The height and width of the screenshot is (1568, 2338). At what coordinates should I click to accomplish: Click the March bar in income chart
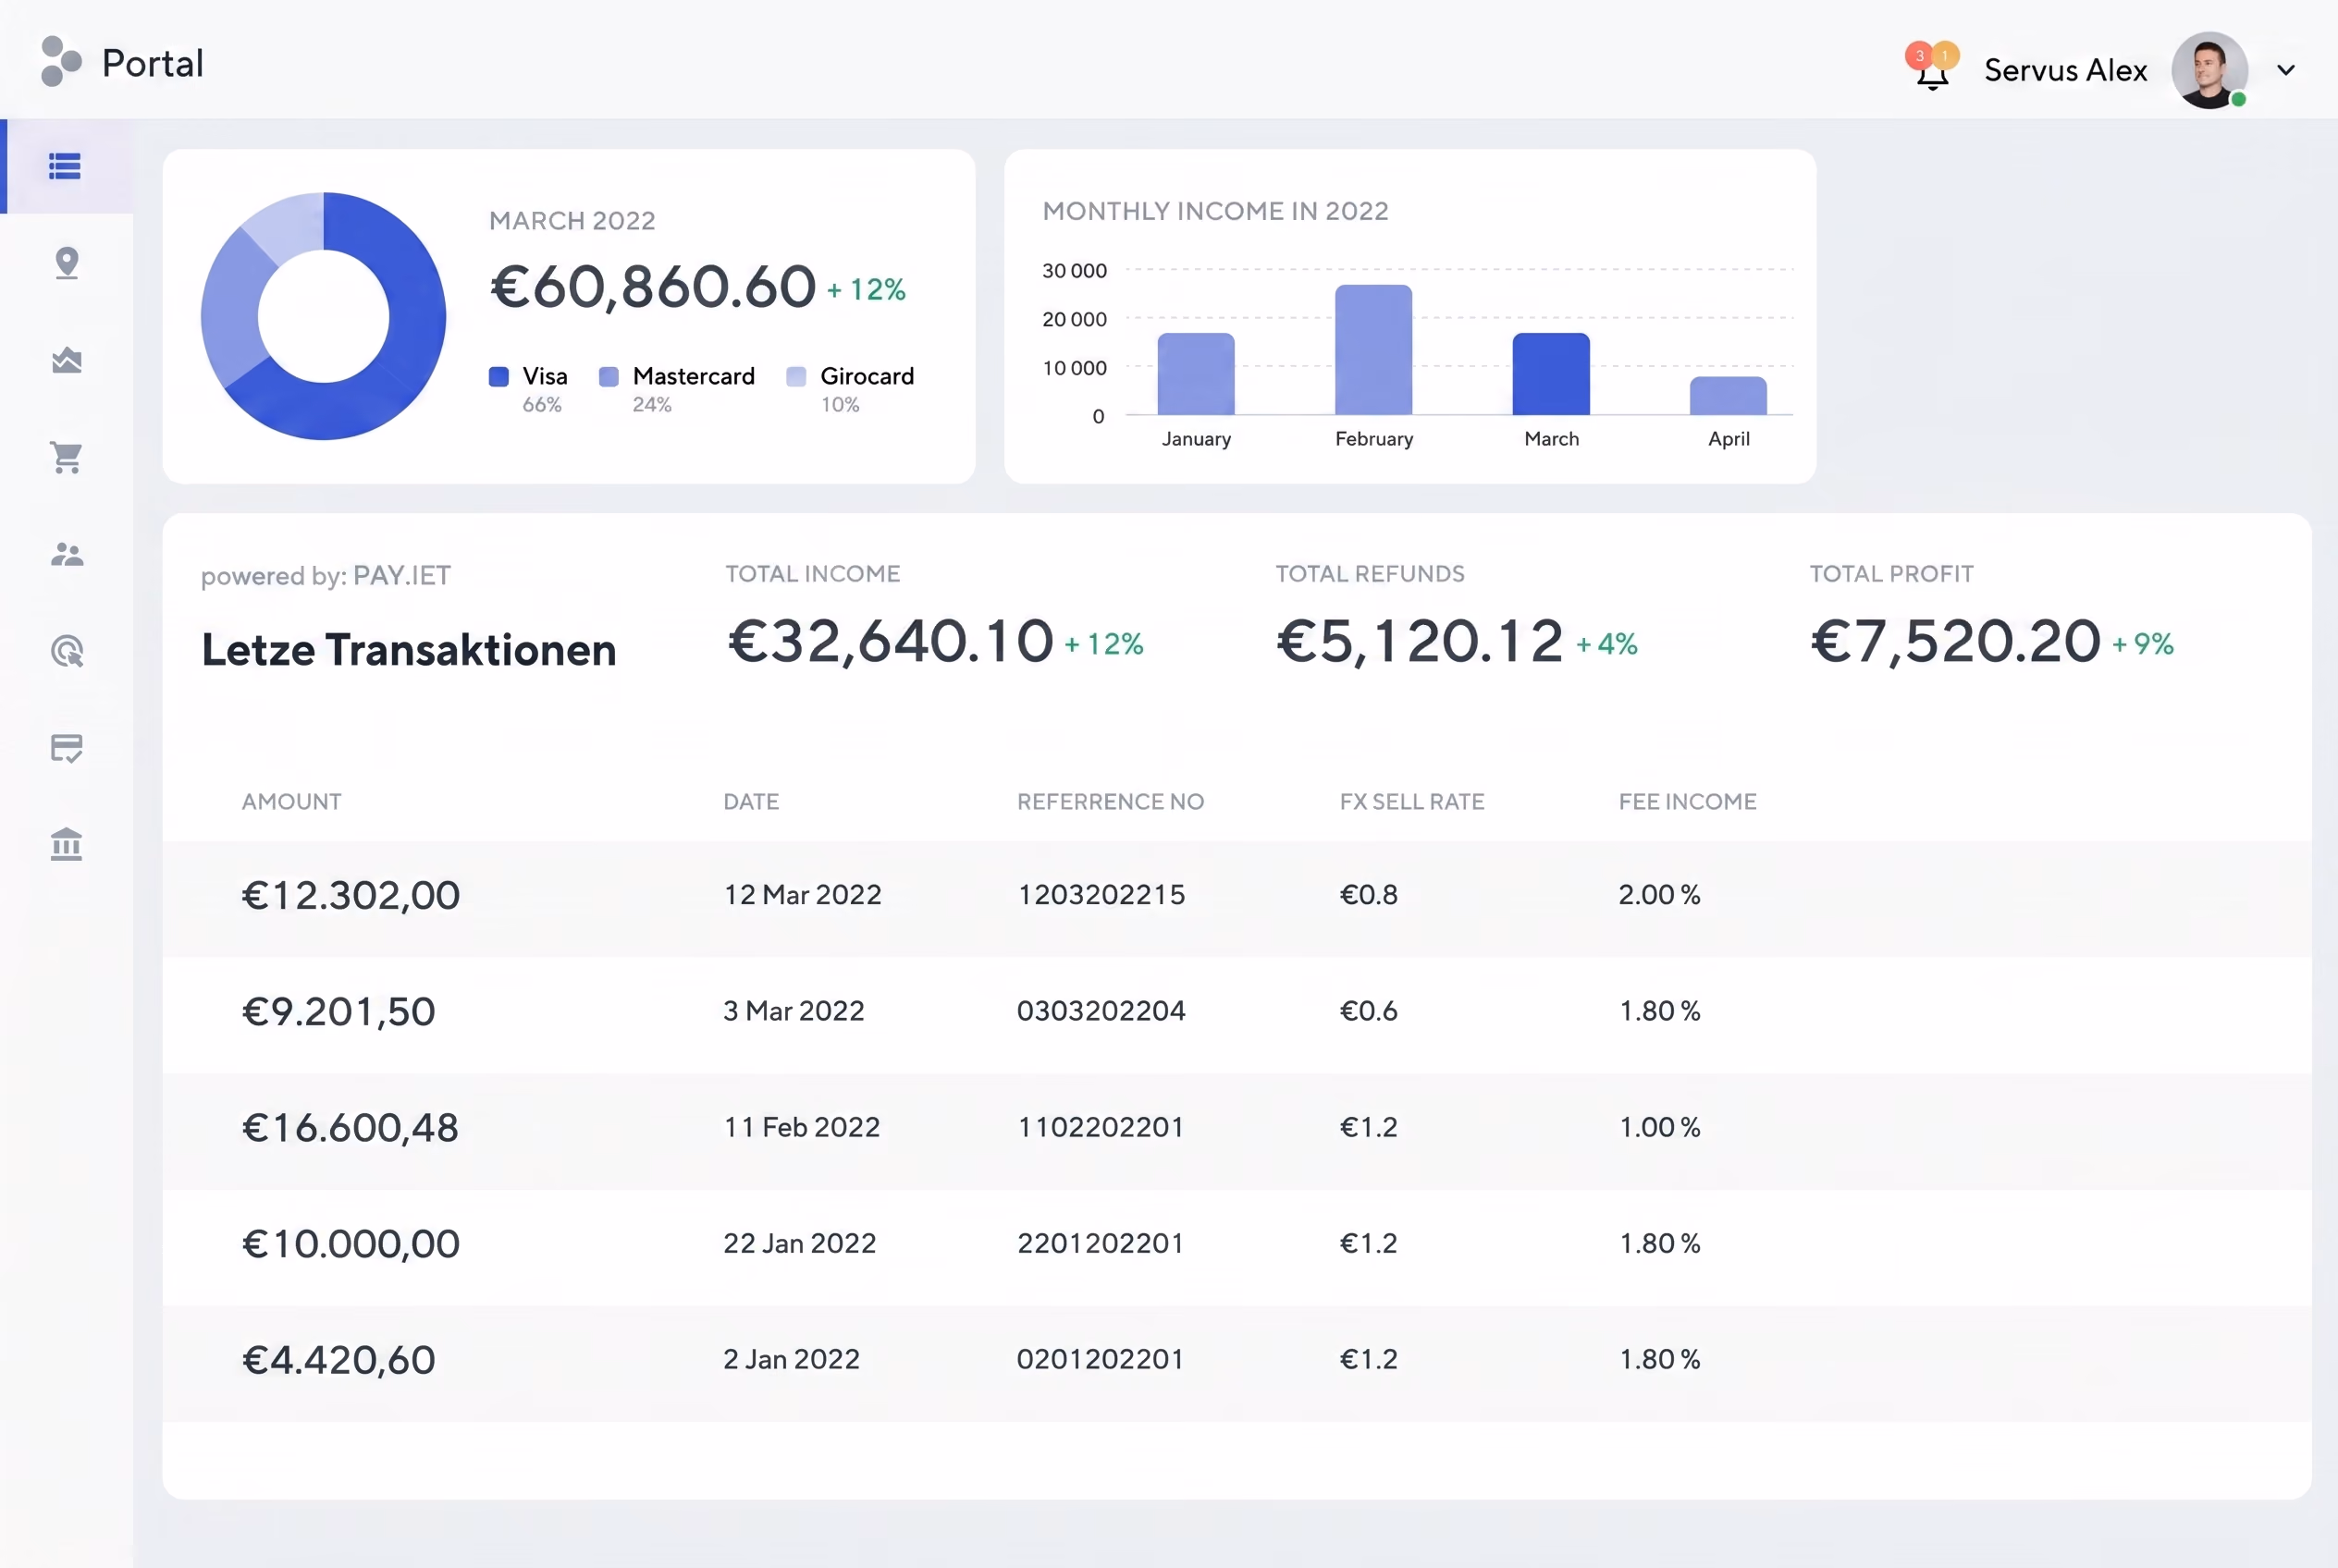click(x=1551, y=373)
